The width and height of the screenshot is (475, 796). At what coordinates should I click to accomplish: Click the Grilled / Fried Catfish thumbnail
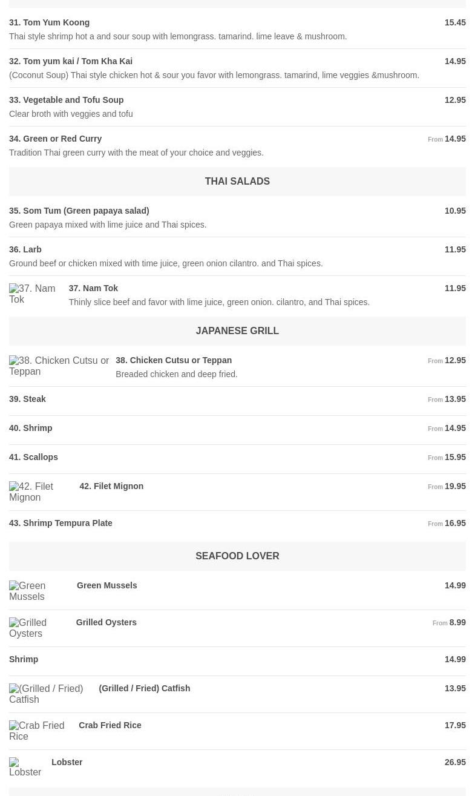(x=50, y=694)
